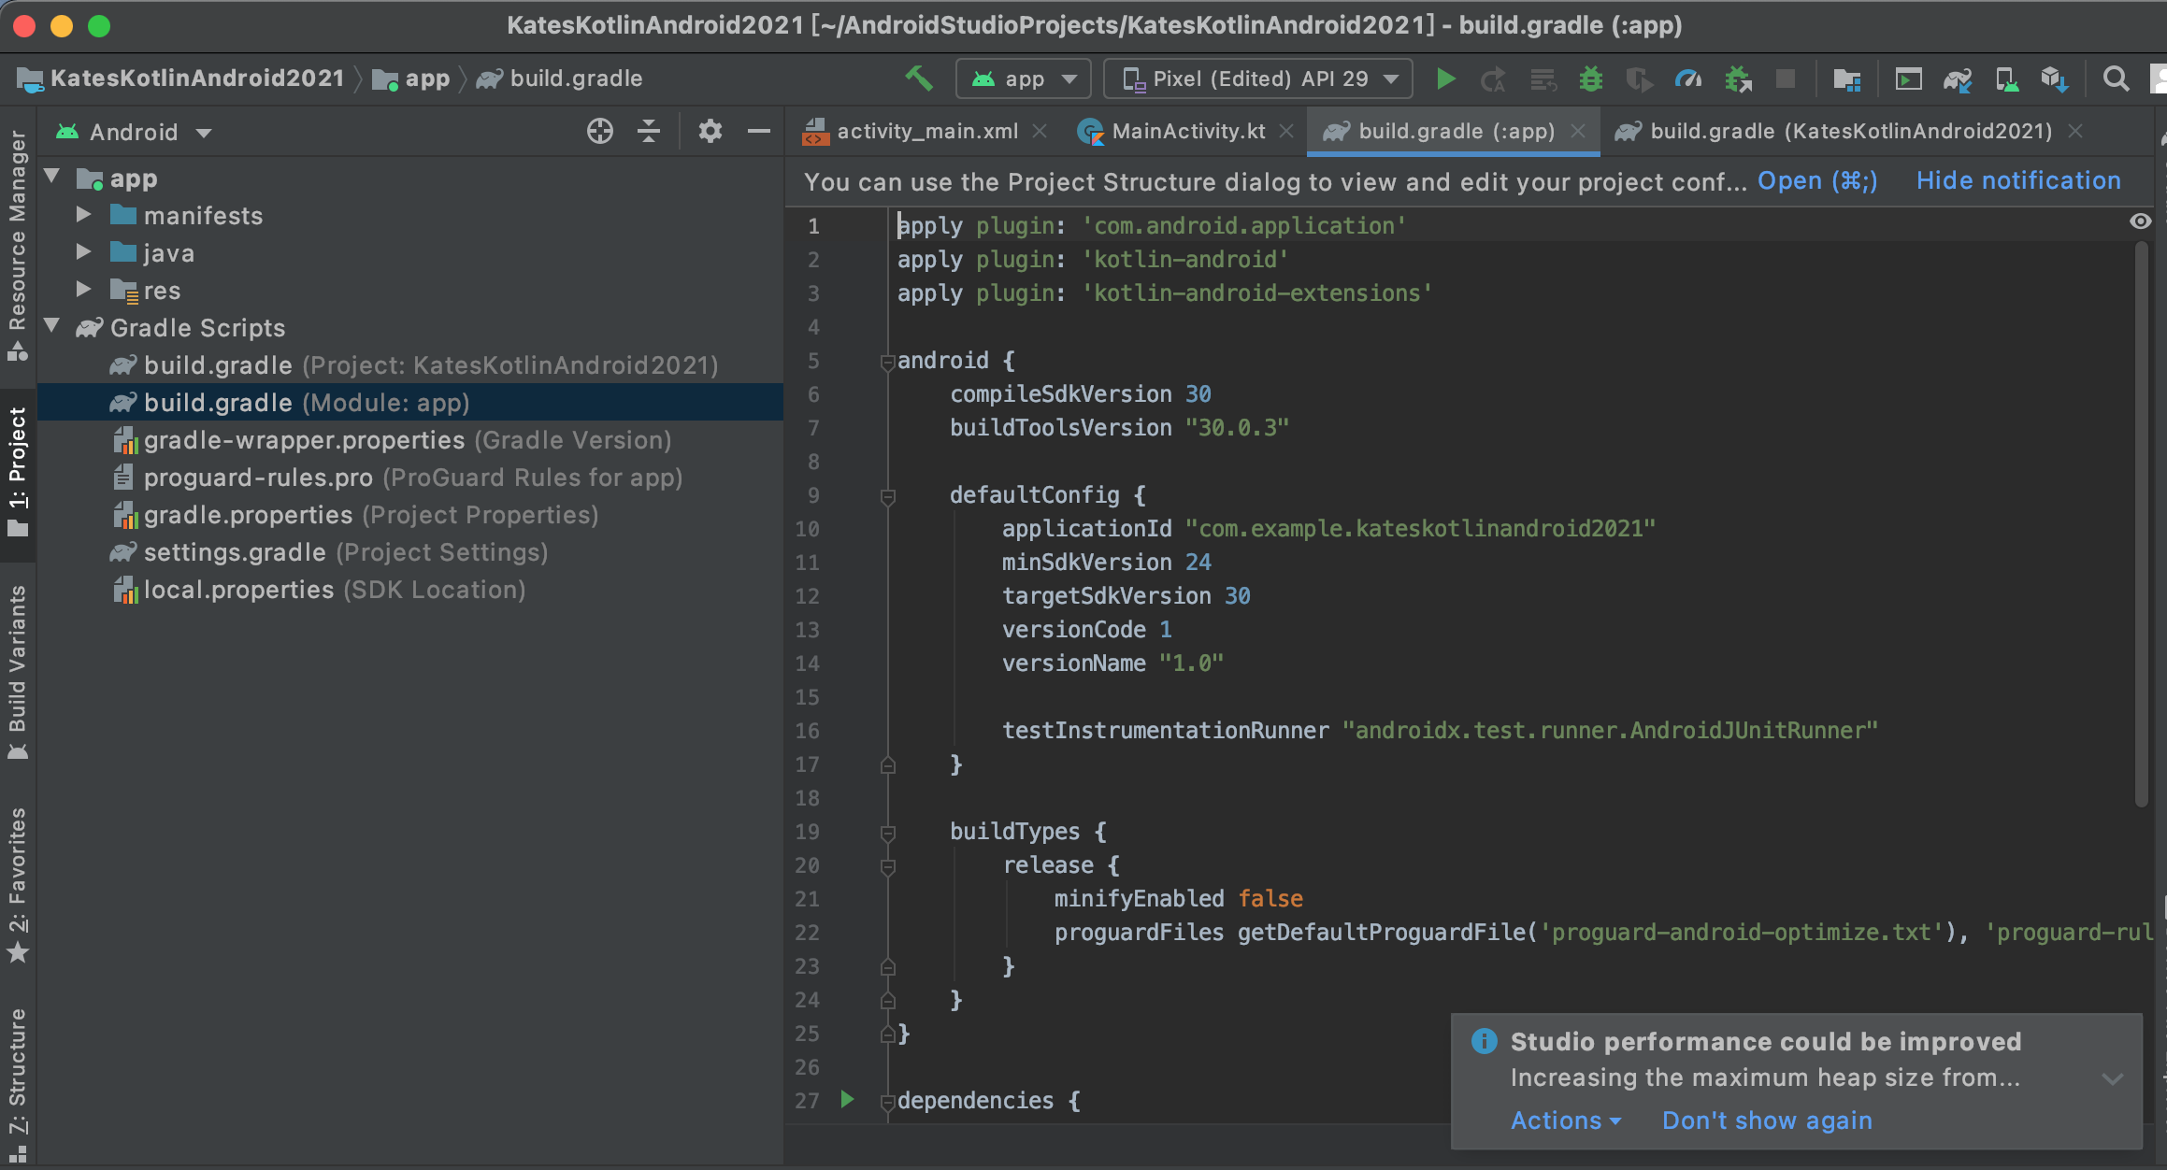Collapse the android block using fold marker
Image resolution: width=2167 pixels, height=1170 pixels.
click(887, 362)
